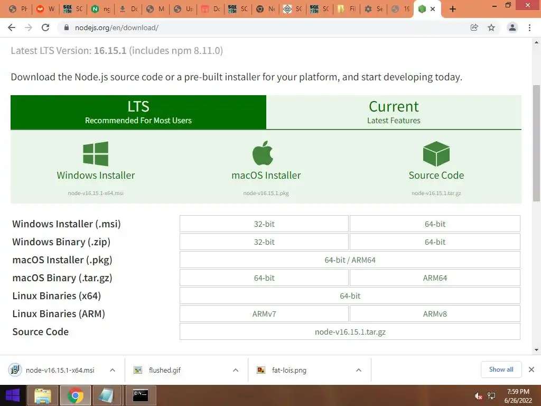Screen dimensions: 541x406
Task: Download macOS Installer 64-bit / ARM64 pkg
Action: pyautogui.click(x=350, y=260)
